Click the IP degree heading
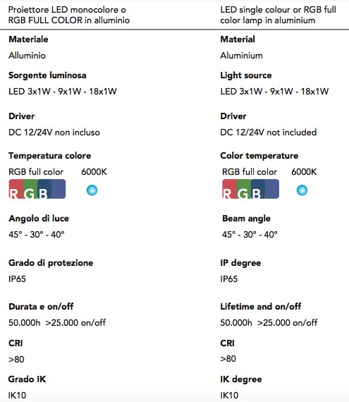 240,263
